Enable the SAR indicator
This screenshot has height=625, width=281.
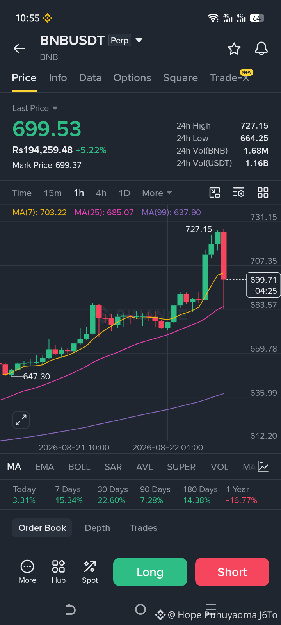click(113, 467)
